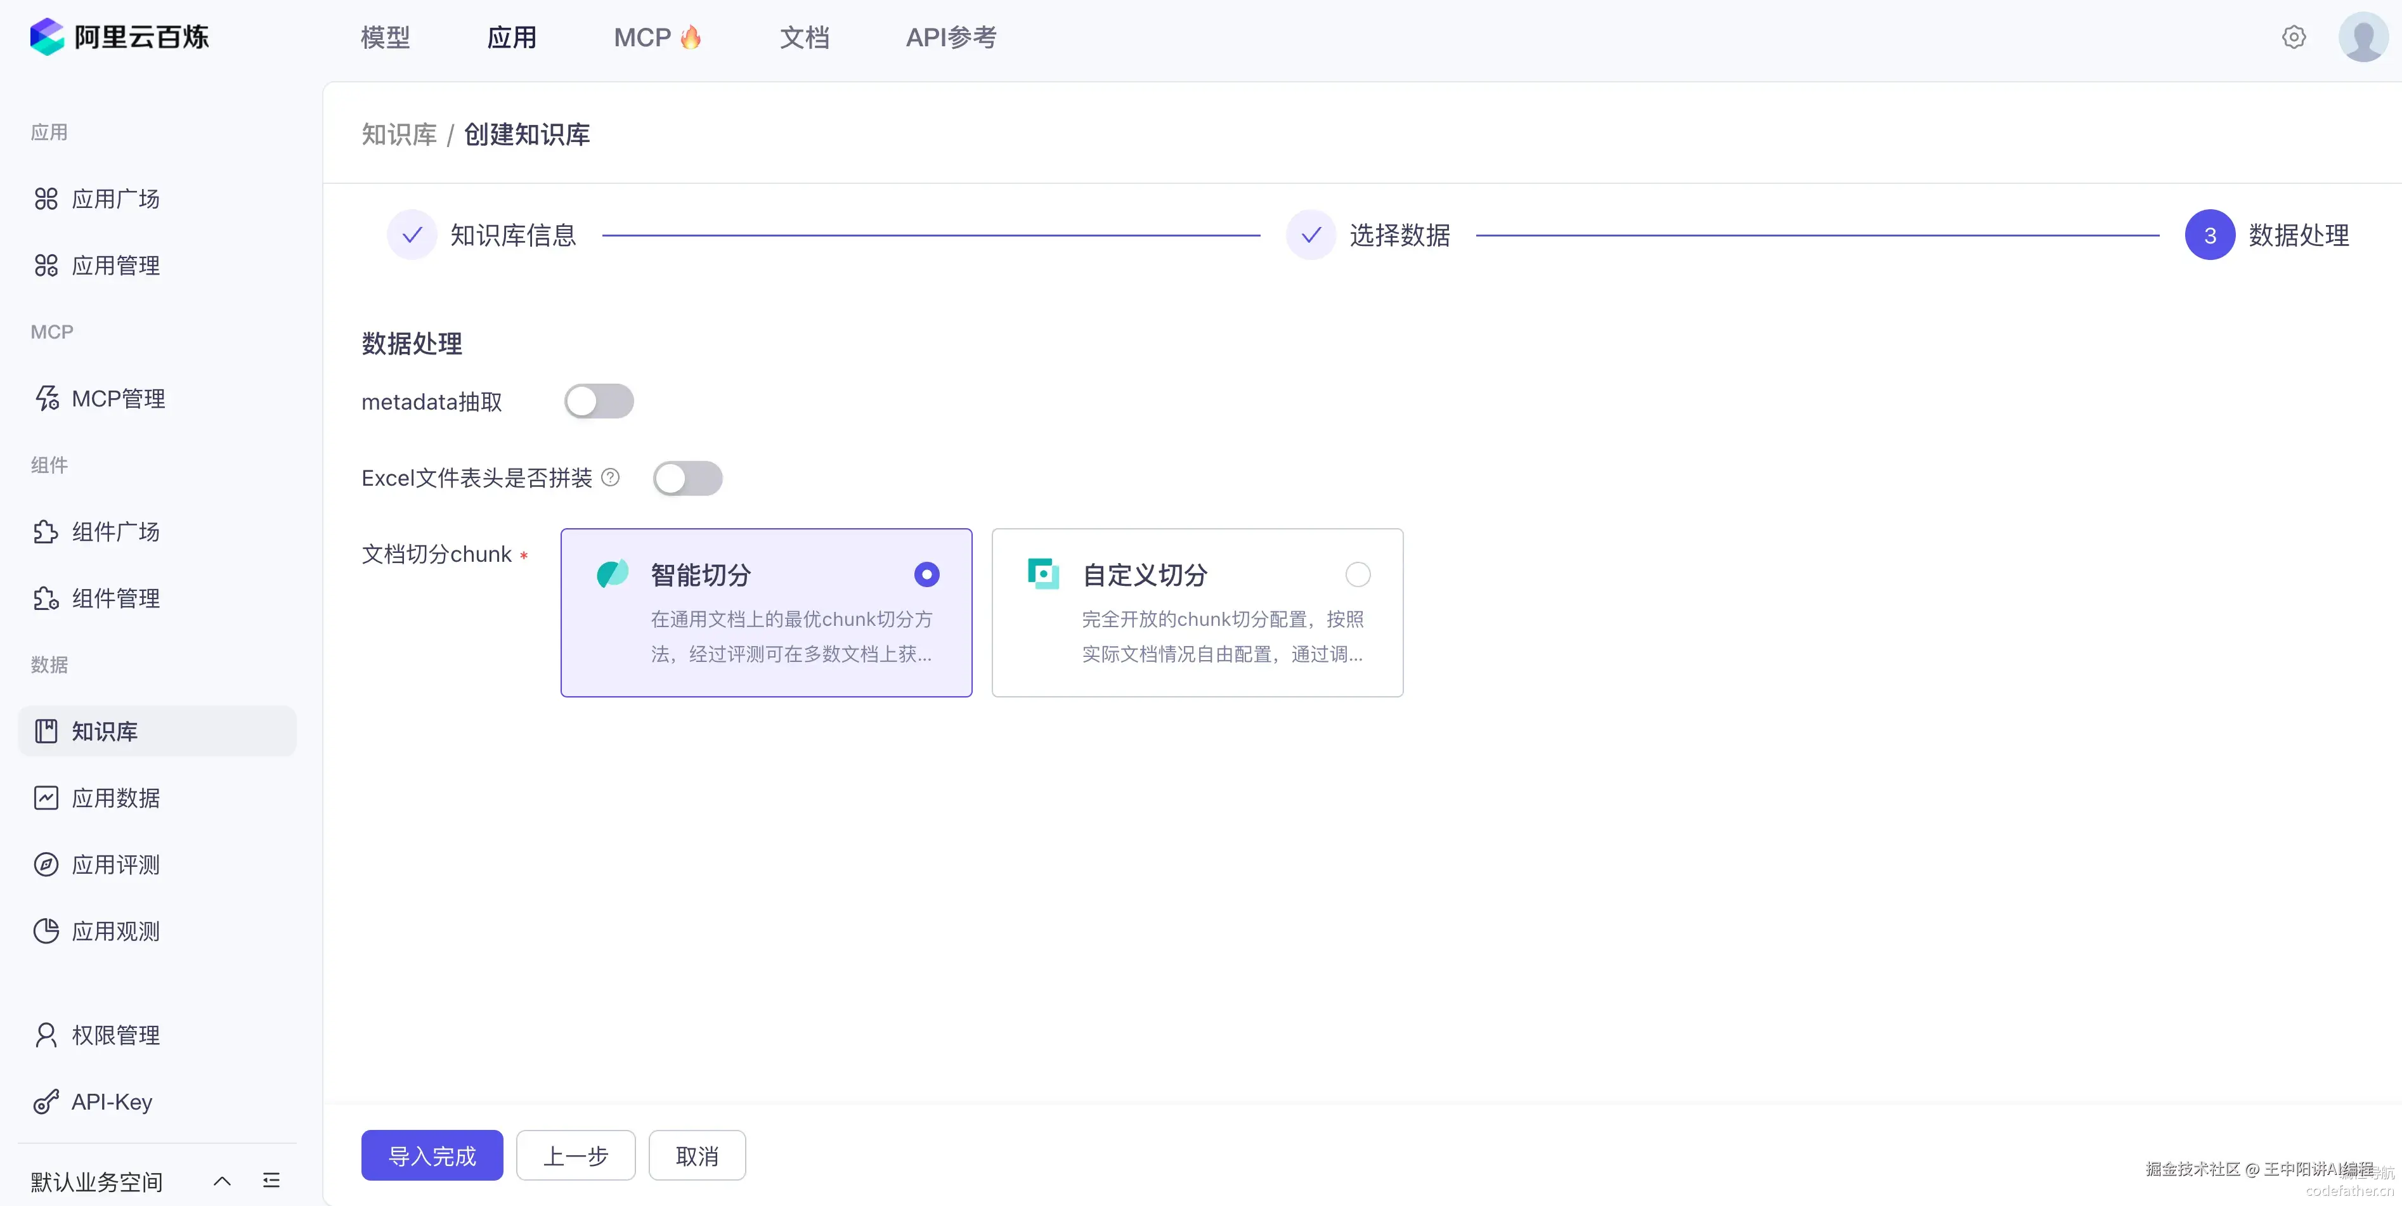Enable the metadata抽取 switch
This screenshot has width=2402, height=1206.
(x=599, y=401)
